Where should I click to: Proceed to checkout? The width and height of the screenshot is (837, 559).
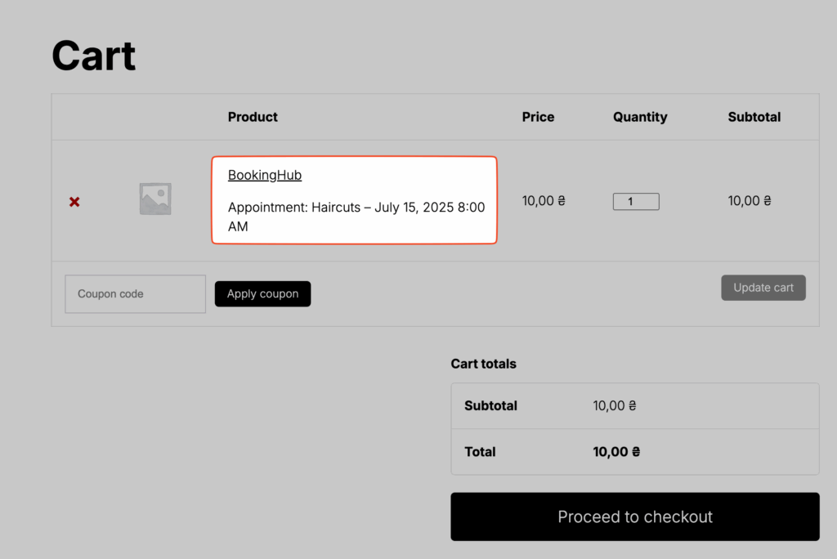[x=634, y=517]
